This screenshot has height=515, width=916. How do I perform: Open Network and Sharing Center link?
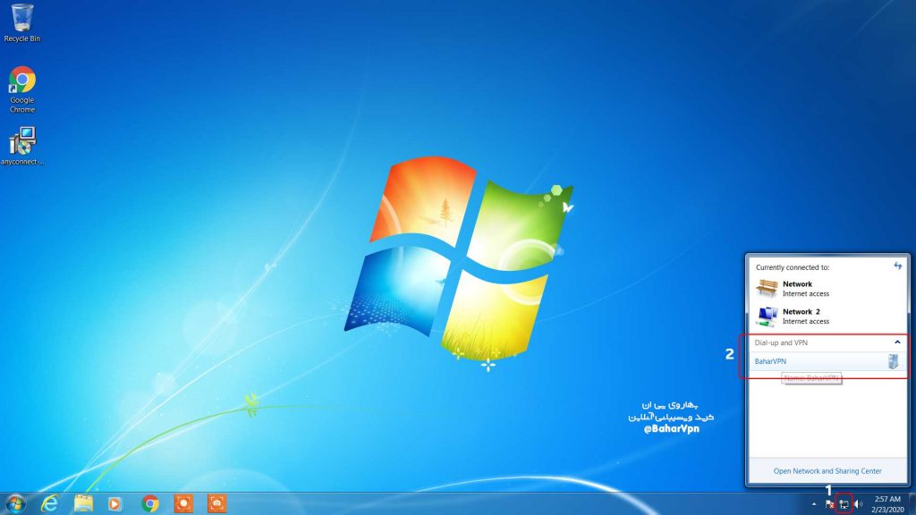coord(827,470)
